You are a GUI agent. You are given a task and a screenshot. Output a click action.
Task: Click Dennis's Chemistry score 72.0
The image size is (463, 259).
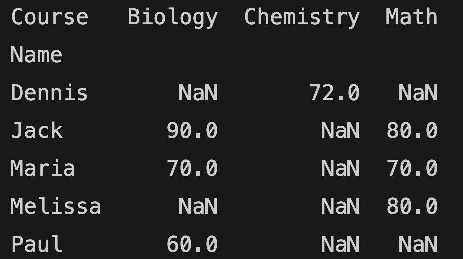[335, 93]
